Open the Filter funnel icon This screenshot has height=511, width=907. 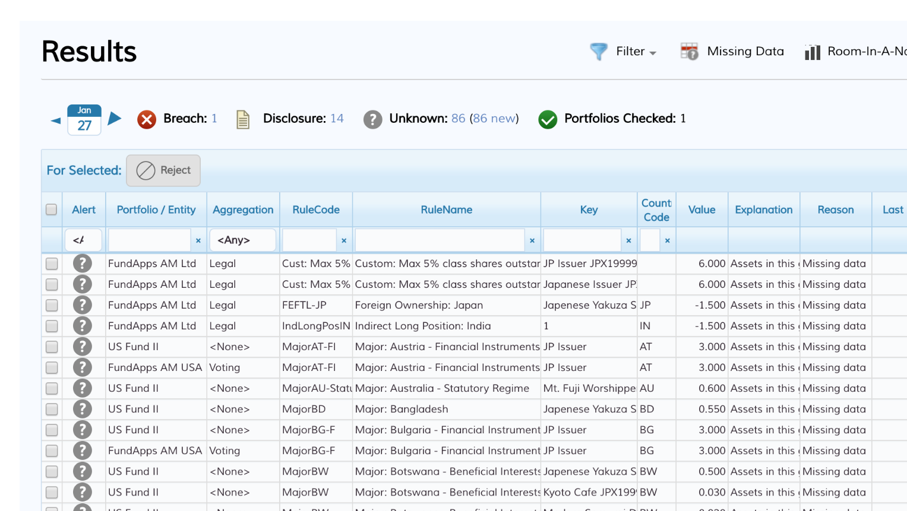pos(599,52)
